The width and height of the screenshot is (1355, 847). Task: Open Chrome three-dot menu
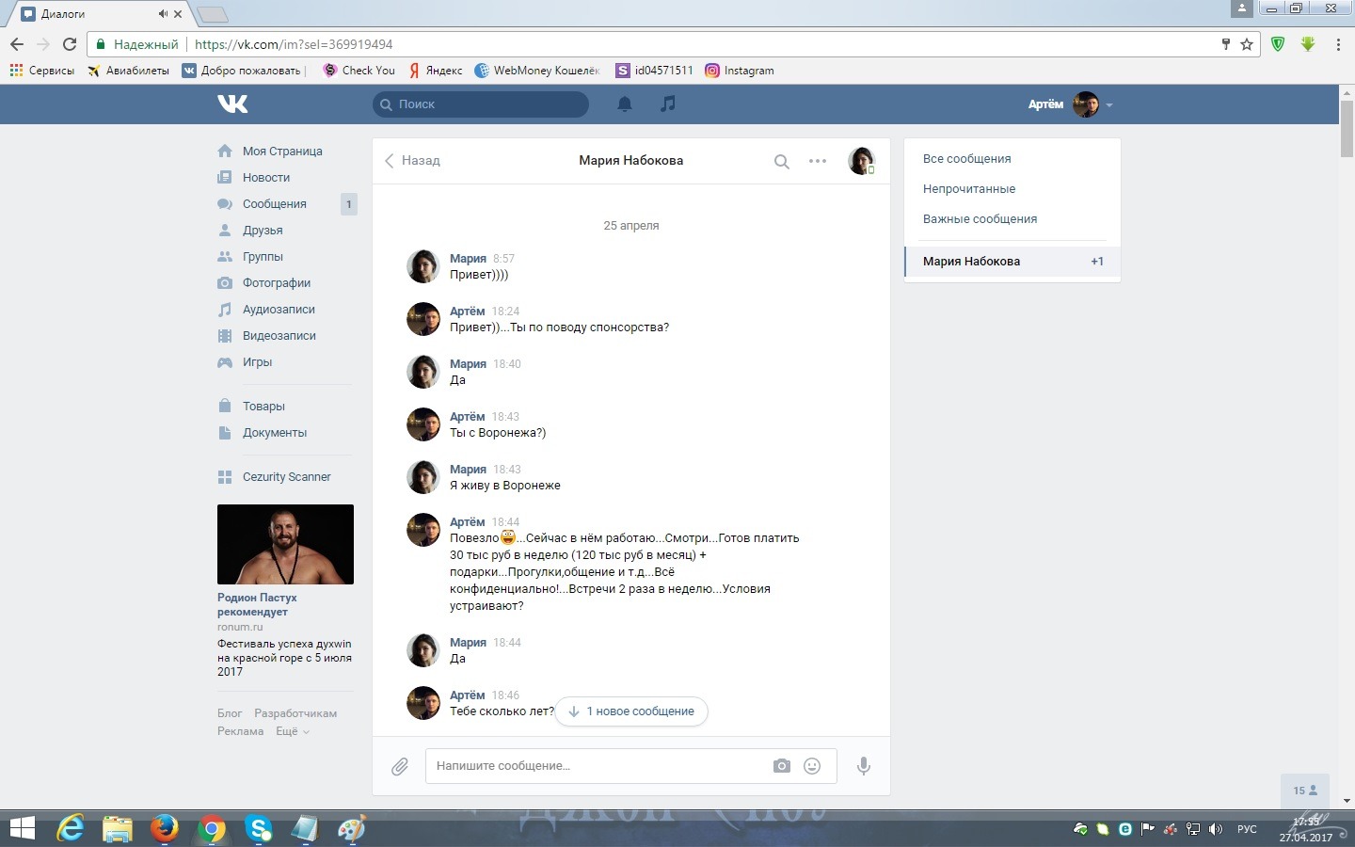click(1338, 44)
